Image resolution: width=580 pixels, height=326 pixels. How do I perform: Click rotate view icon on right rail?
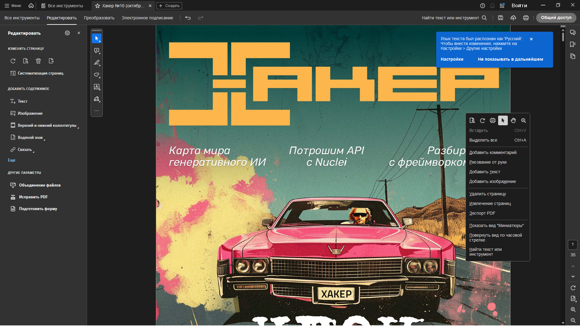[x=573, y=288]
